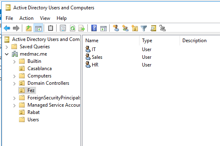Create a new organizational unit toolbar icon
The image size is (220, 146).
135,28
